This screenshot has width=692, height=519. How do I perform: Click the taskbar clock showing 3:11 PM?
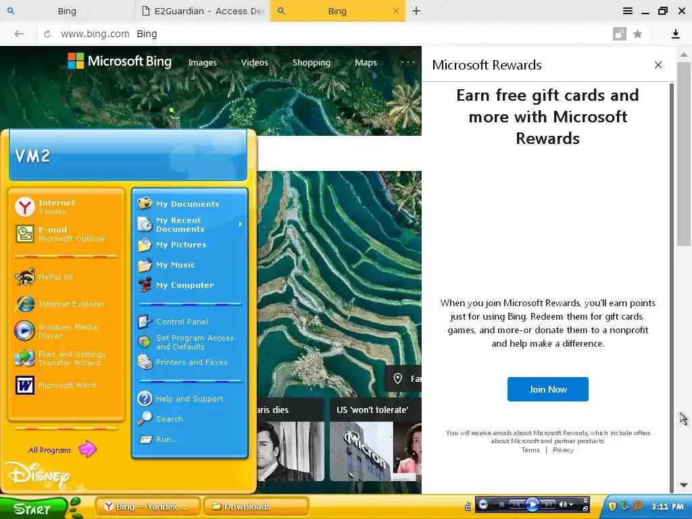click(667, 506)
